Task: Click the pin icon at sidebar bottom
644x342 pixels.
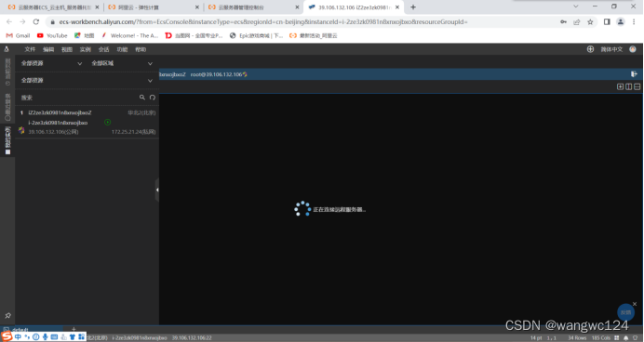Action: click(x=7, y=315)
